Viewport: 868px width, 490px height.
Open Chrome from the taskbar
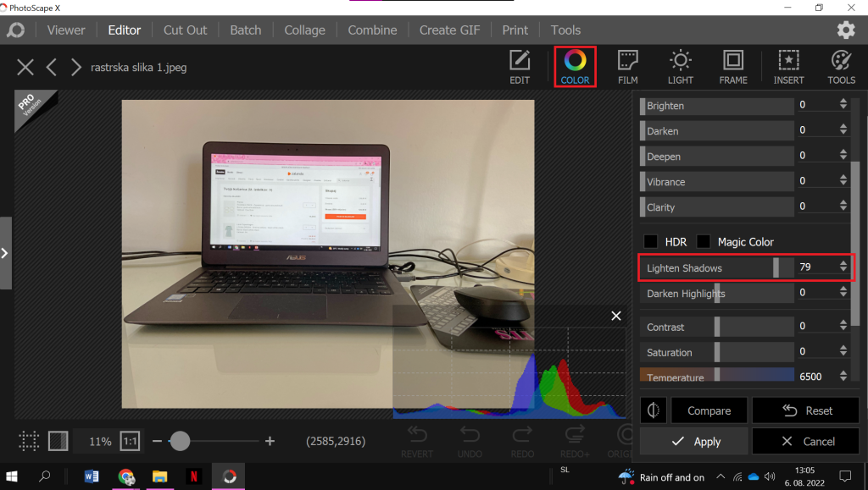click(x=126, y=476)
